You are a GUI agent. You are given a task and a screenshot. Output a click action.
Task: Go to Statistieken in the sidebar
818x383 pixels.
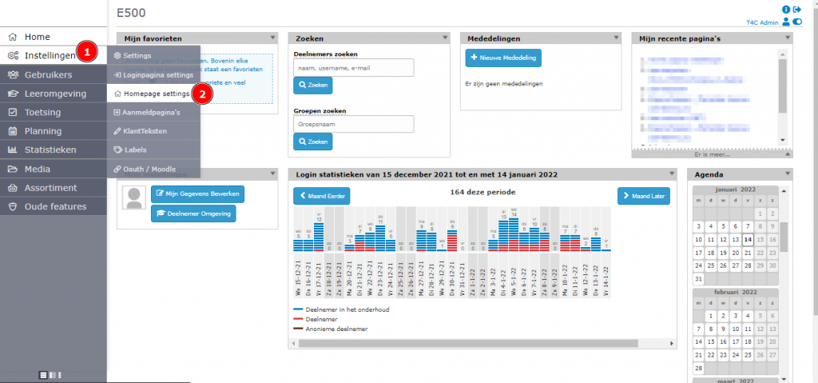point(50,150)
